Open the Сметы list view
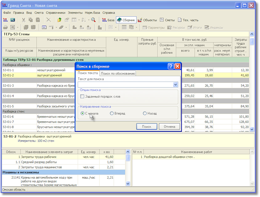260x197 pixels. click(x=167, y=20)
